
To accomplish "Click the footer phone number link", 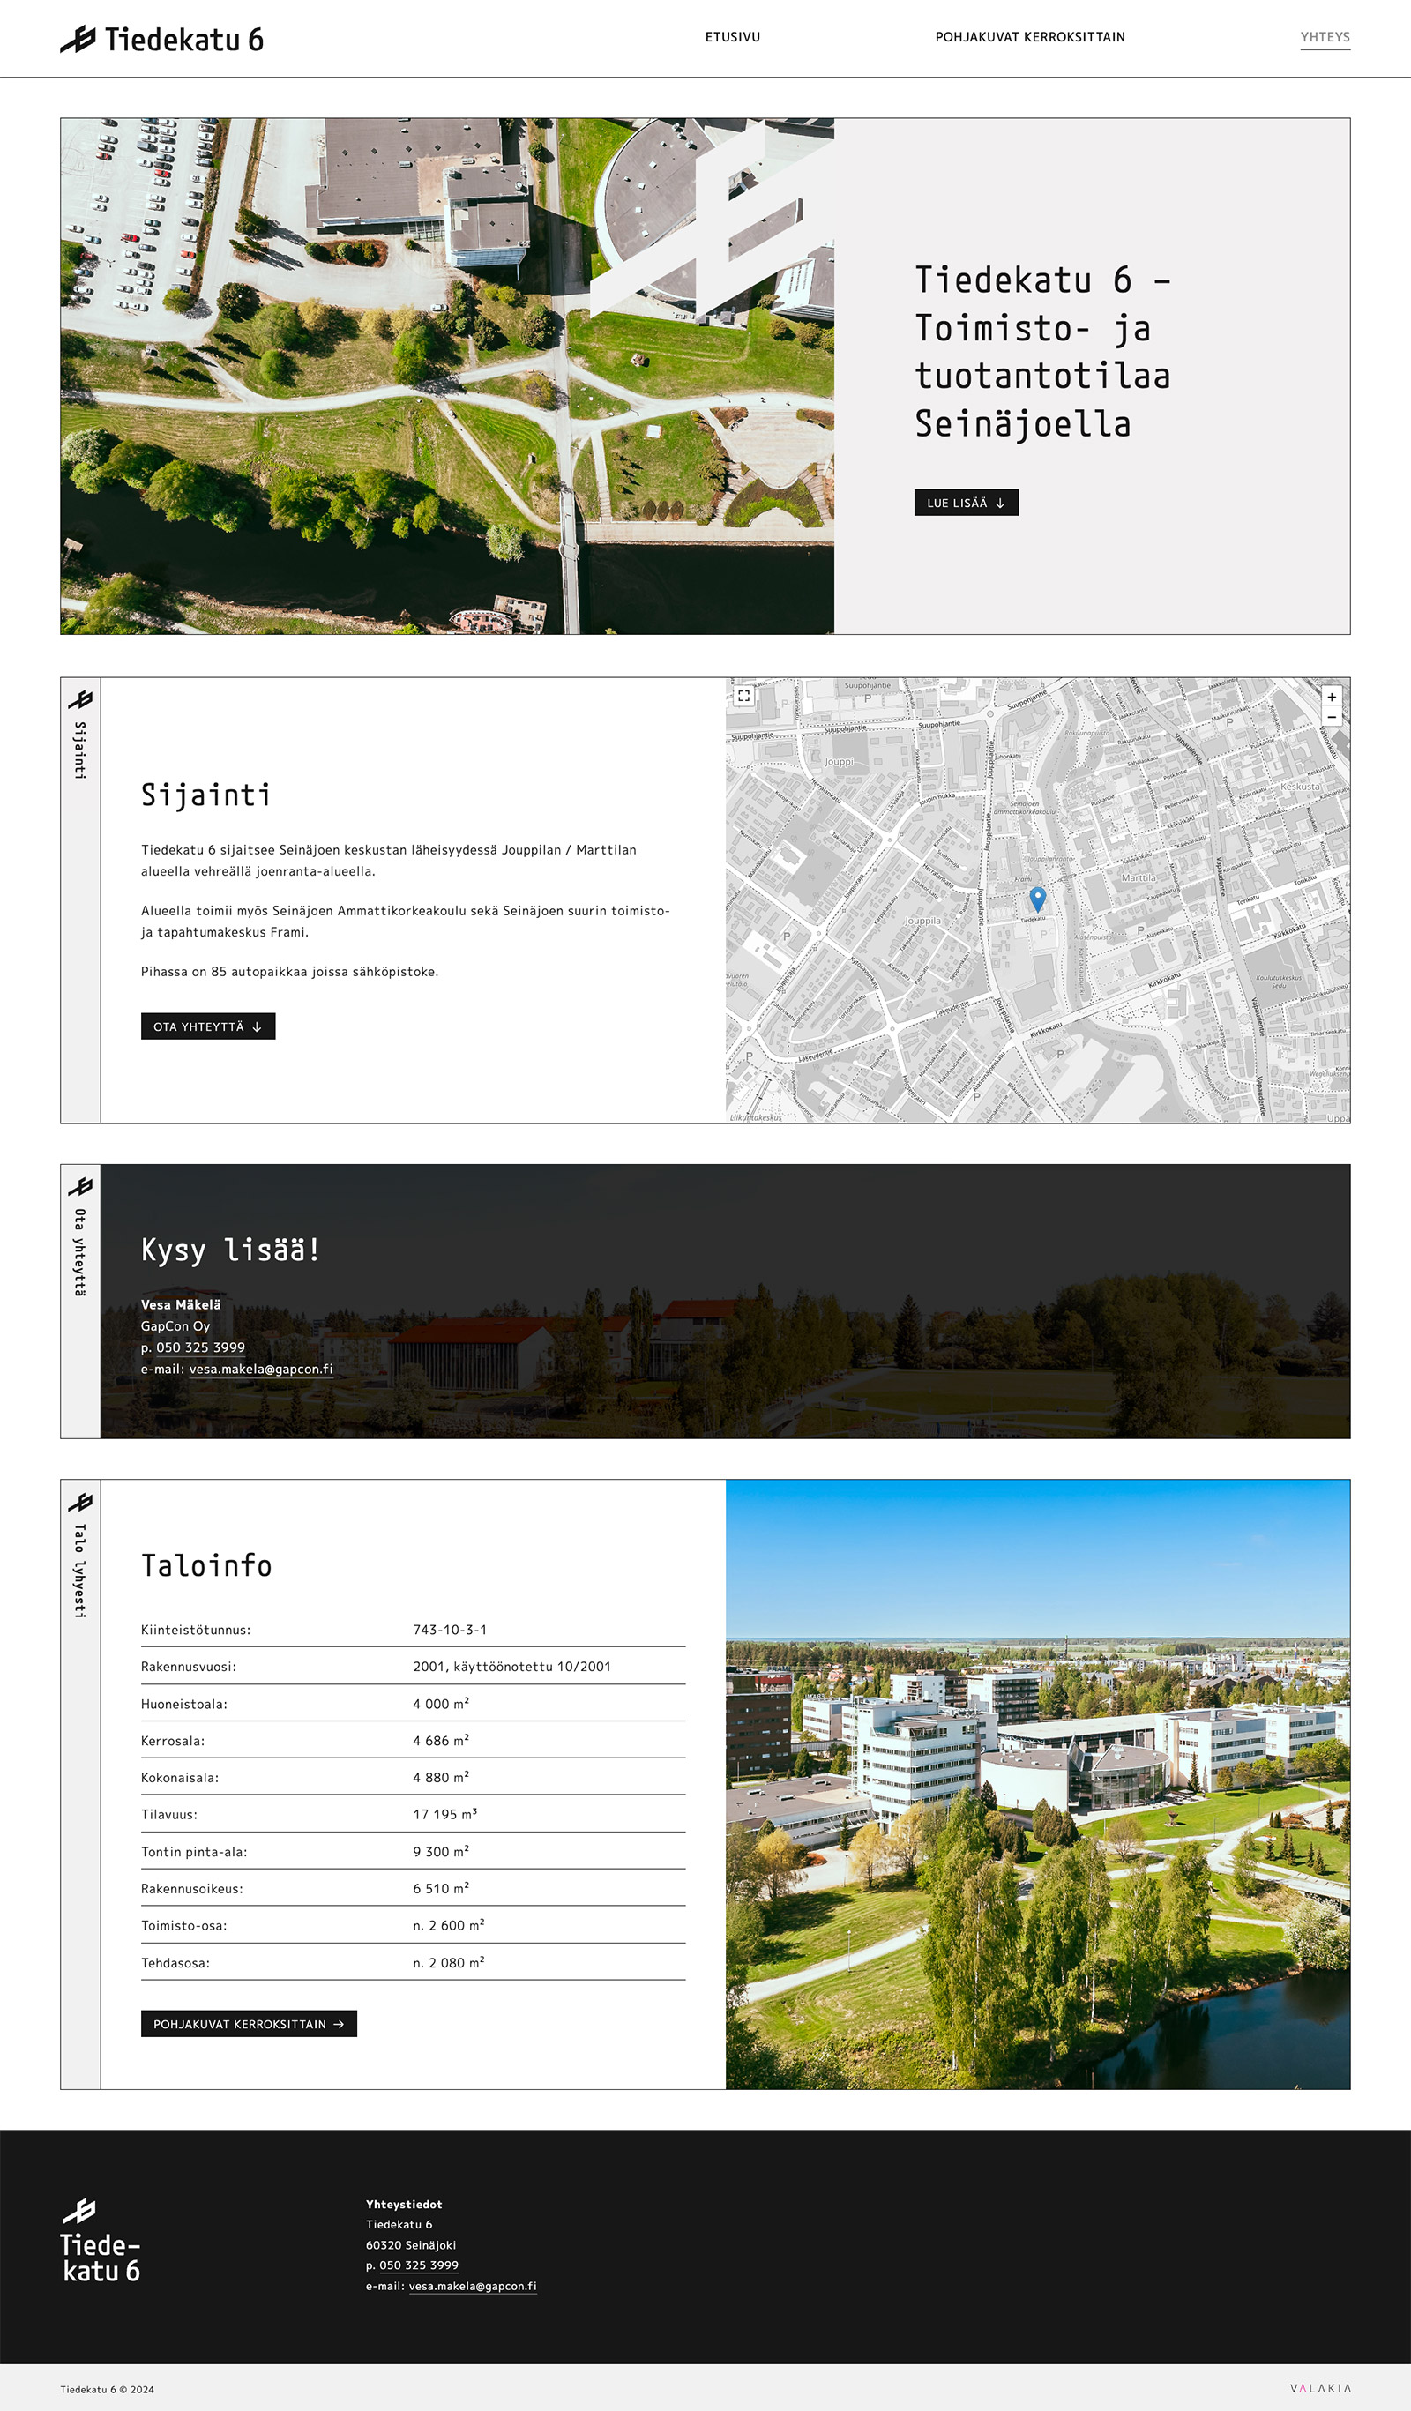I will [x=418, y=2265].
